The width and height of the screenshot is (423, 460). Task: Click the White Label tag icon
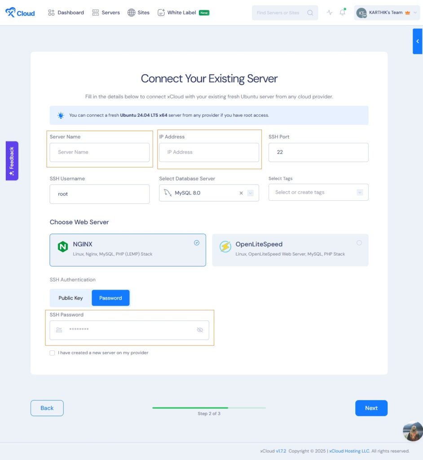(161, 12)
